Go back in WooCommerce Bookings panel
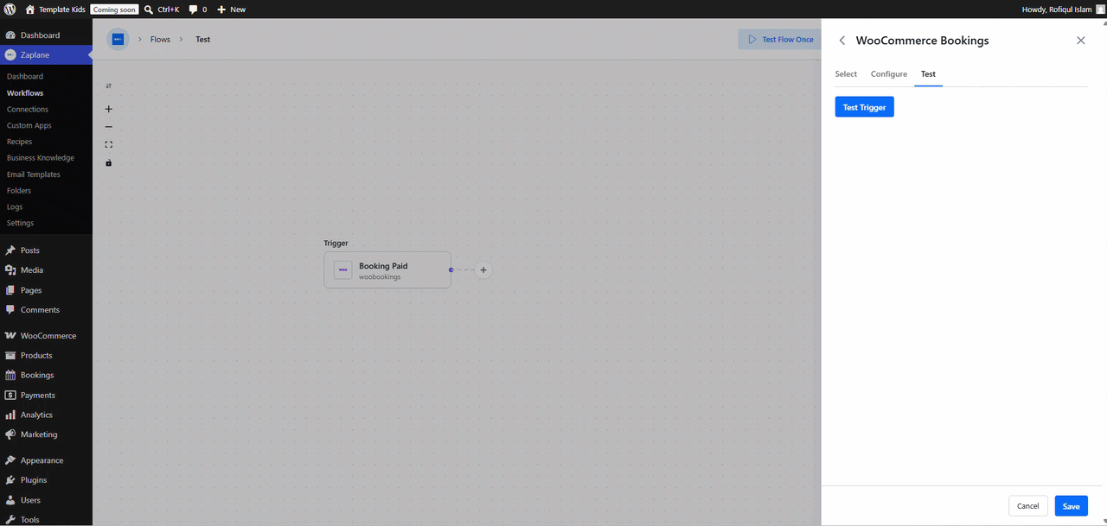This screenshot has height=526, width=1107. (842, 41)
